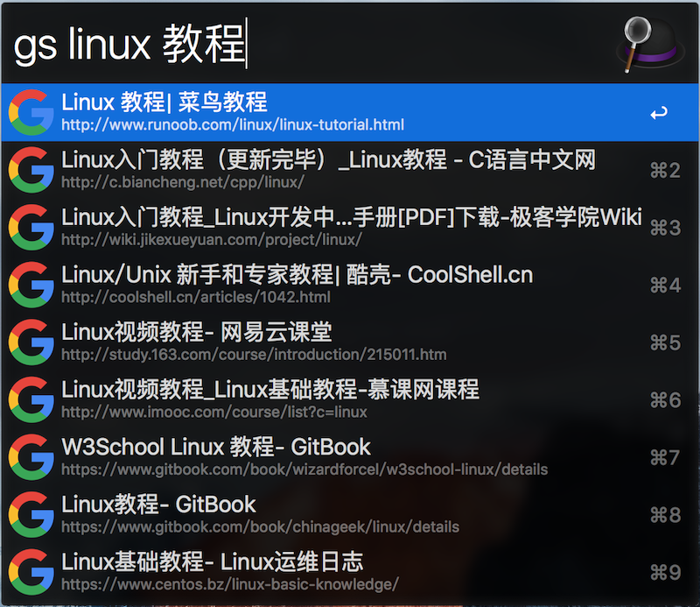Screen dimensions: 700x607
Task: Click Google icon beside the 菜鸟教程 result
Action: (30, 111)
